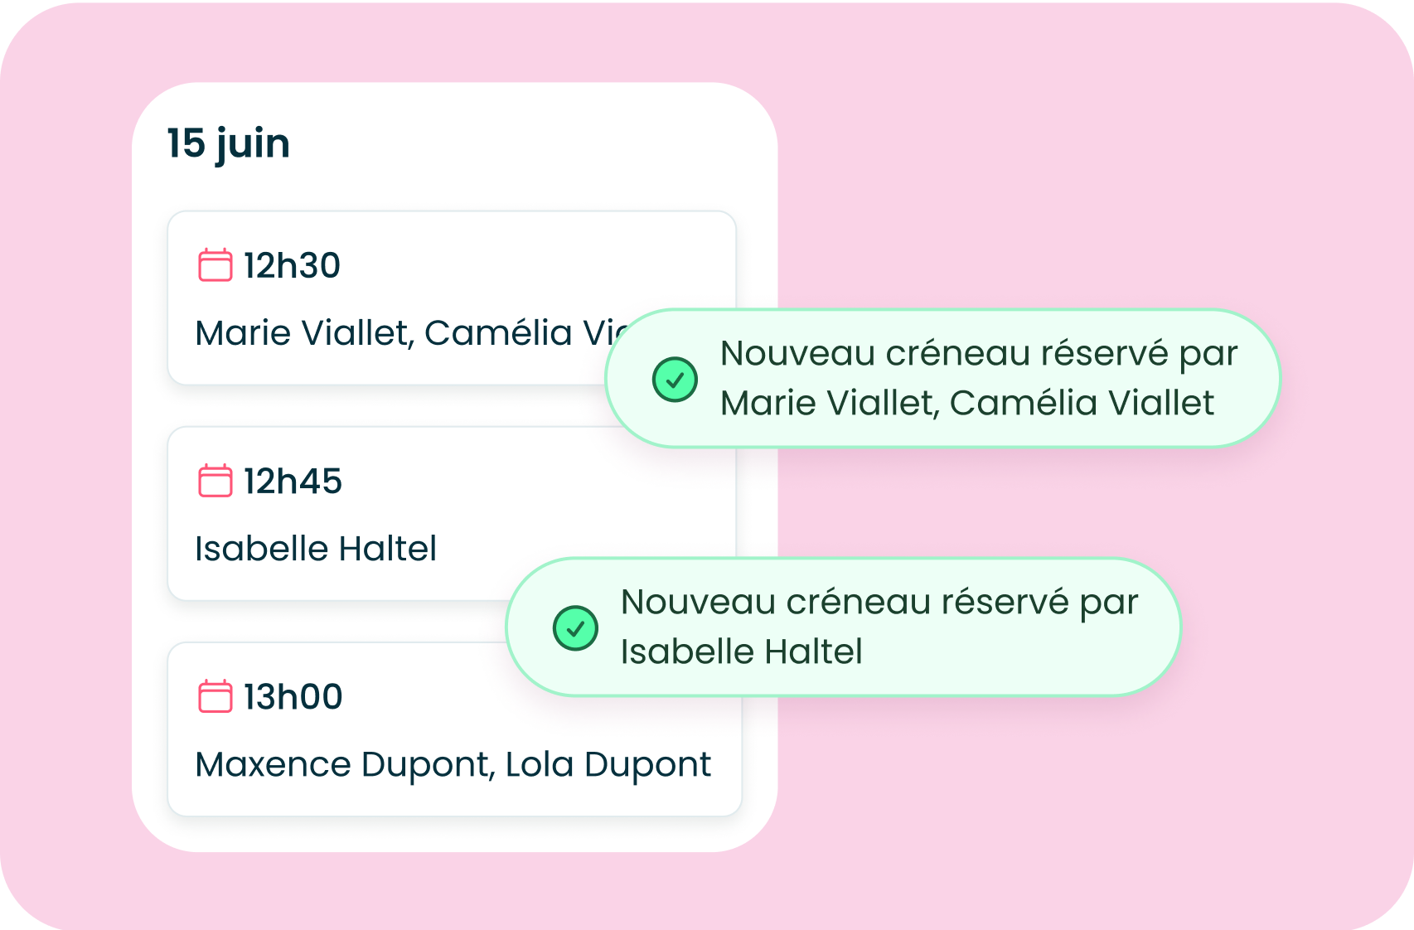Click the white schedule panel below 13h00 card
Viewport: 1414px width, 930px height.
pyautogui.click(x=454, y=834)
